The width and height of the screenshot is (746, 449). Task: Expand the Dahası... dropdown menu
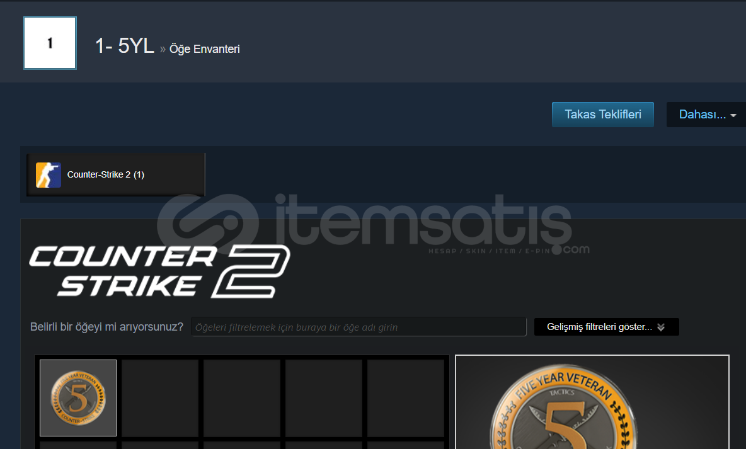[x=707, y=115]
